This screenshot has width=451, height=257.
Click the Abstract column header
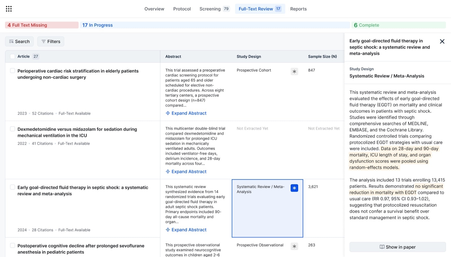point(173,56)
